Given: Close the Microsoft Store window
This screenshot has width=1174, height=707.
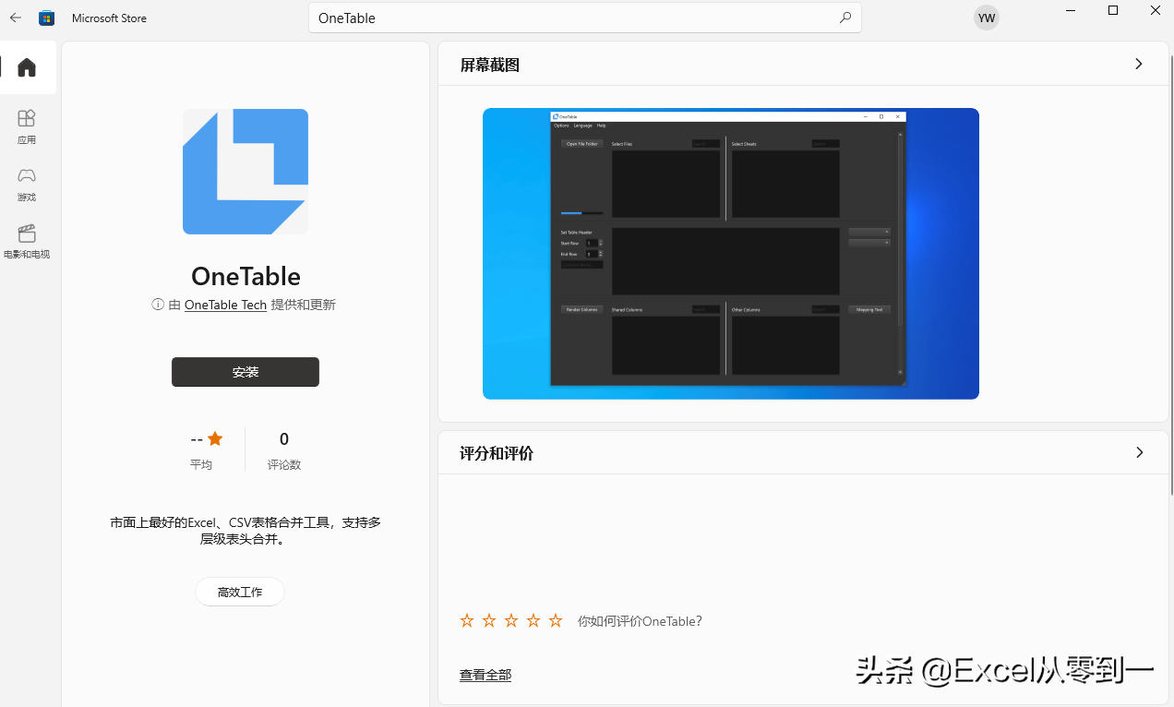Looking at the screenshot, I should (x=1156, y=11).
